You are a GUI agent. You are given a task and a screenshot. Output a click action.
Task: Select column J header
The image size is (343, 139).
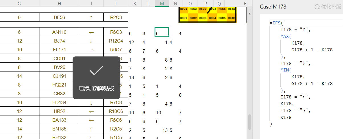[116, 3]
